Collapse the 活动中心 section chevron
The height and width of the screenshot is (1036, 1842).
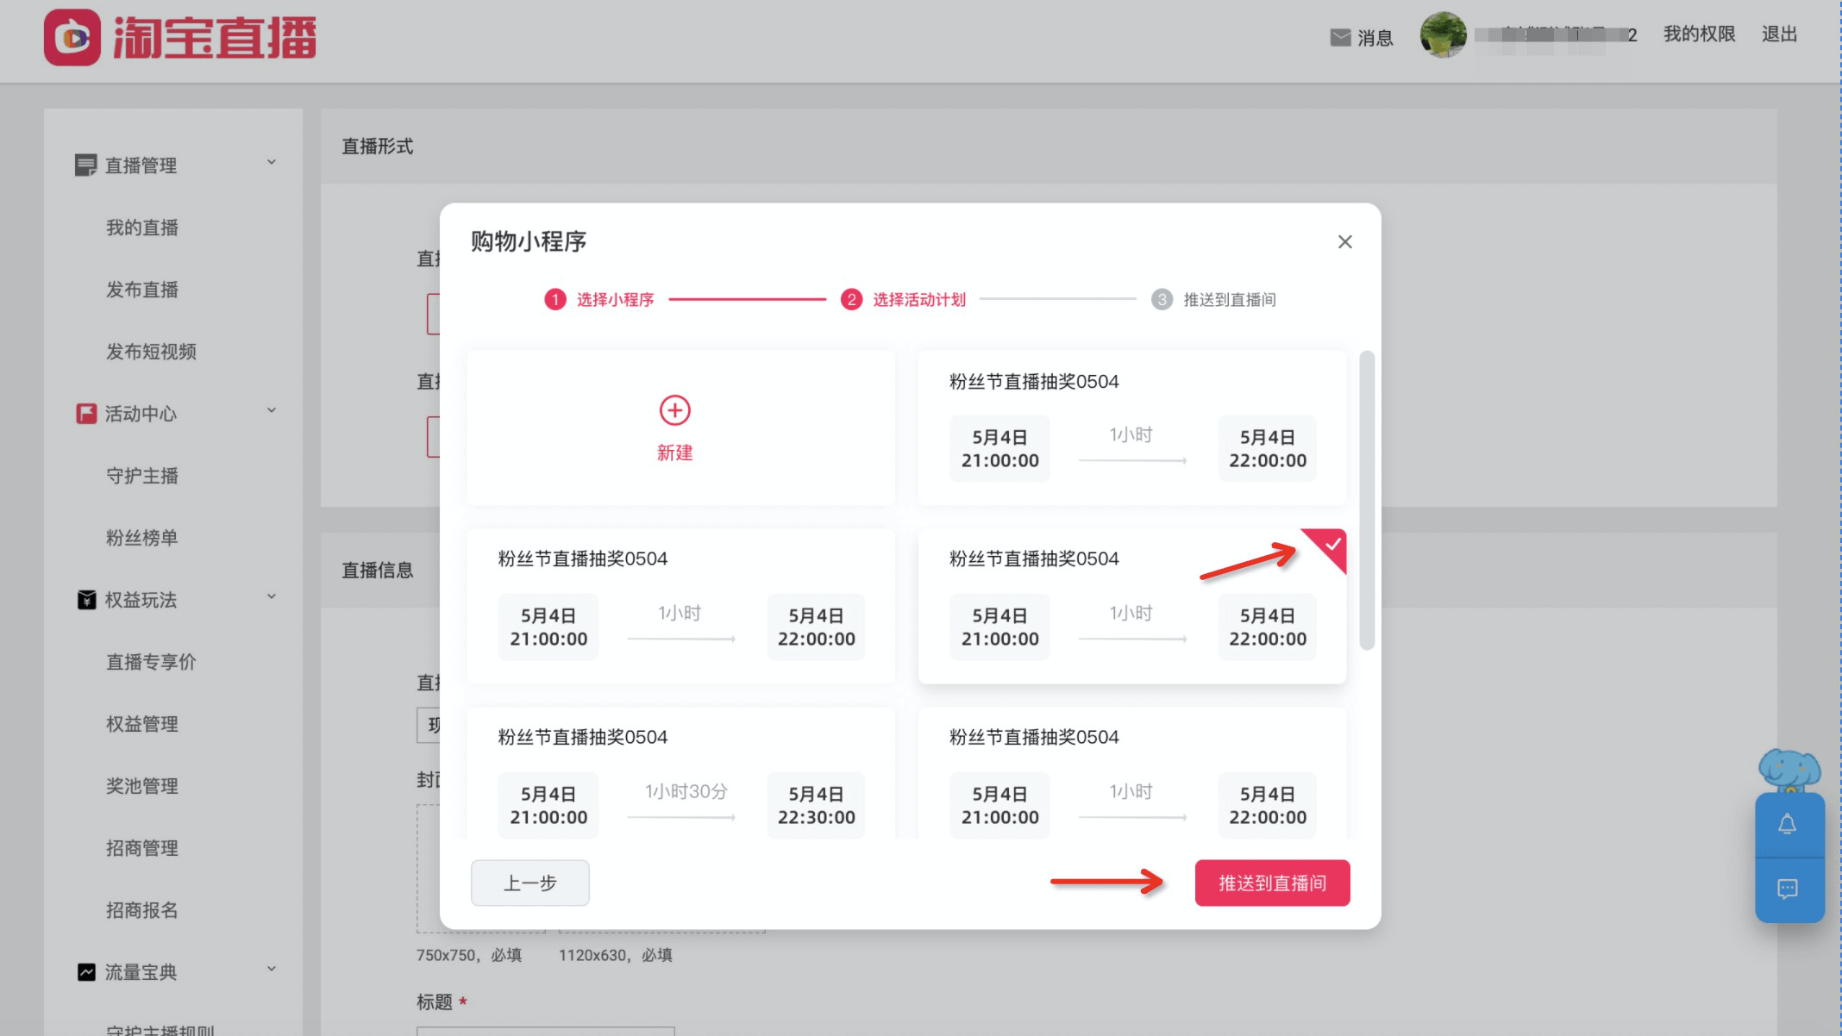[272, 410]
